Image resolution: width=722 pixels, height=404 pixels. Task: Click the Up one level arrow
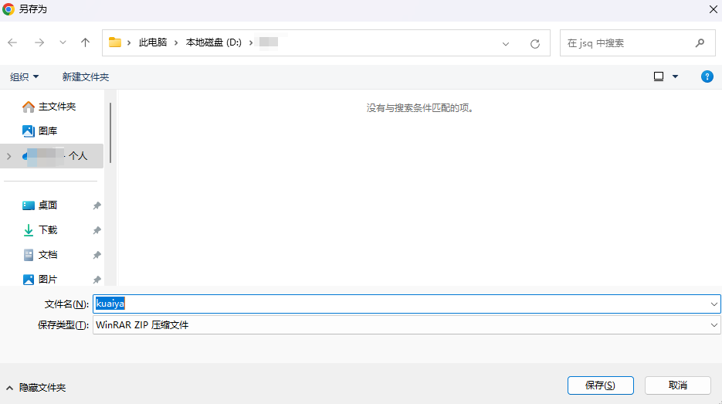tap(85, 43)
